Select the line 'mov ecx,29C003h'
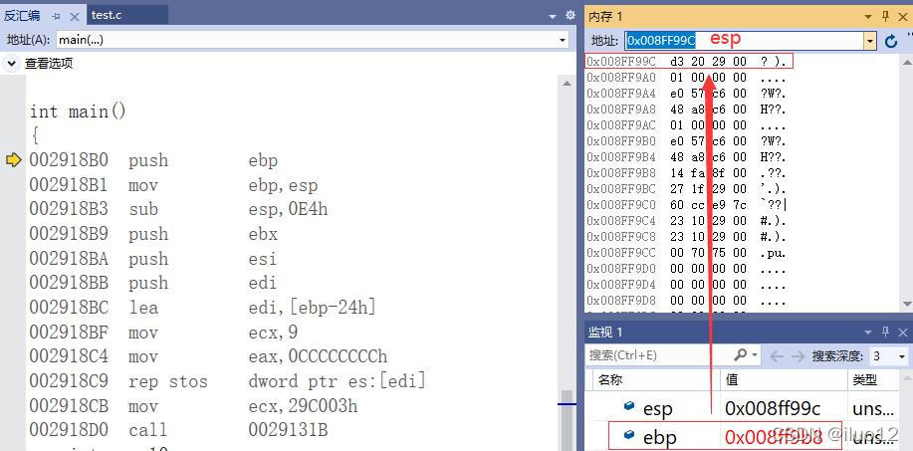The height and width of the screenshot is (451, 913). [193, 405]
